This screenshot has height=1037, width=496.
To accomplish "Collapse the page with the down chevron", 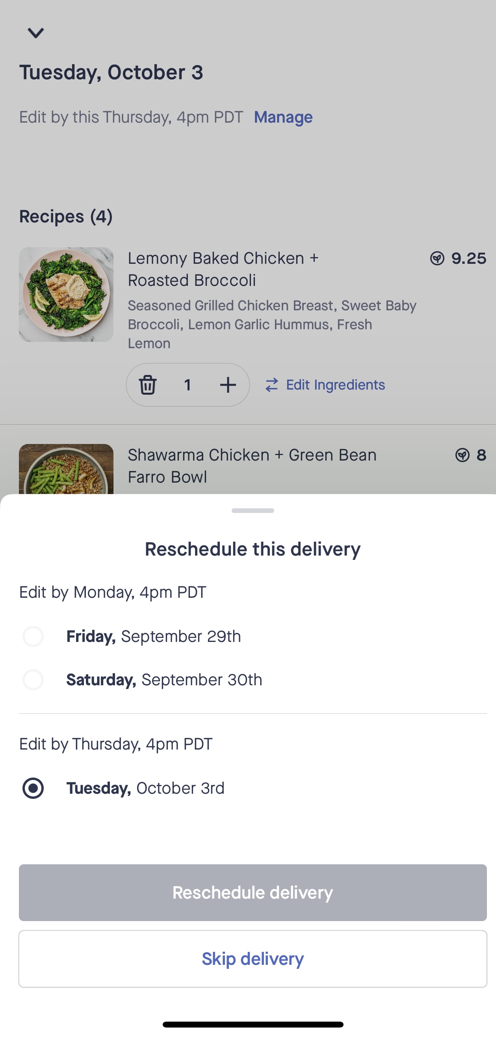I will click(x=35, y=33).
